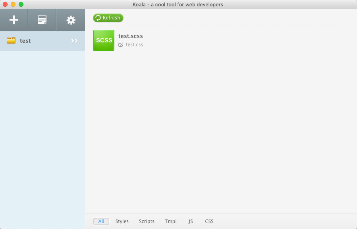
Task: Show only Scripts files
Action: pyautogui.click(x=147, y=221)
